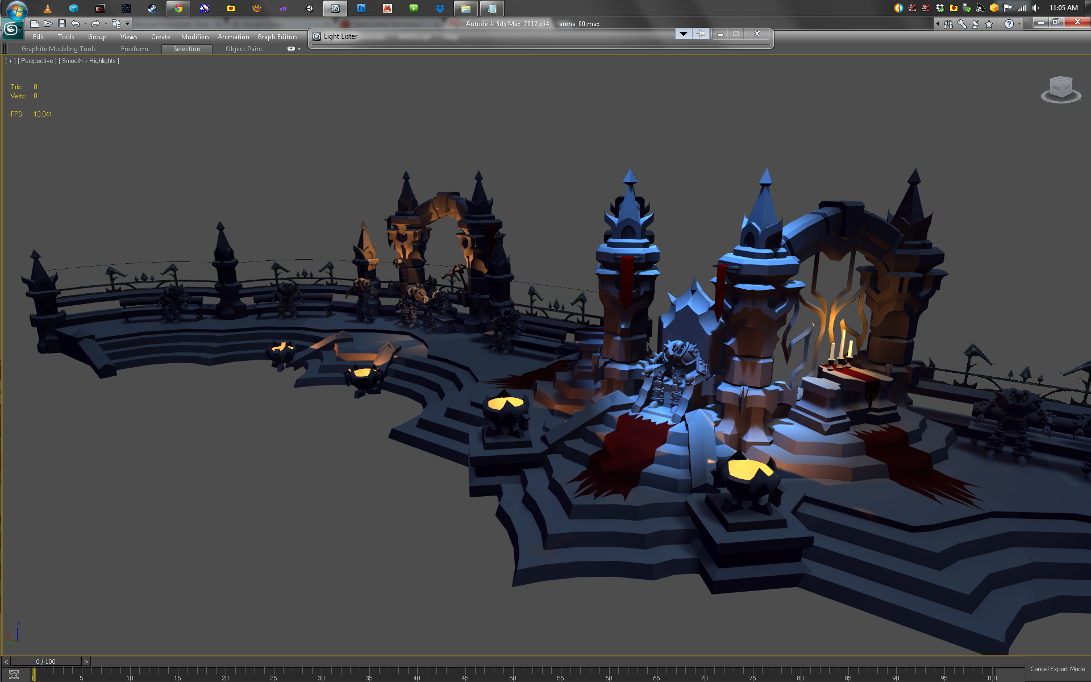The height and width of the screenshot is (682, 1091).
Task: Click the Redo arrow icon
Action: click(95, 23)
